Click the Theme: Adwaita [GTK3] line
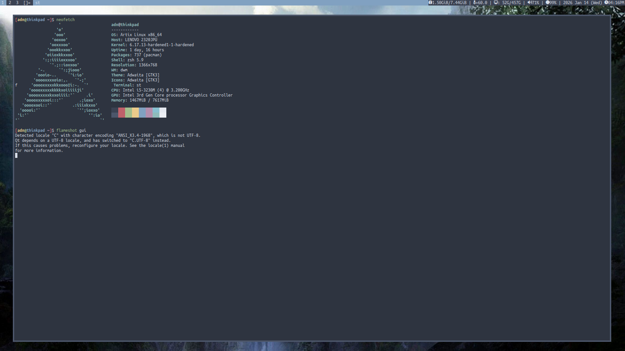Image resolution: width=625 pixels, height=351 pixels. (x=135, y=75)
